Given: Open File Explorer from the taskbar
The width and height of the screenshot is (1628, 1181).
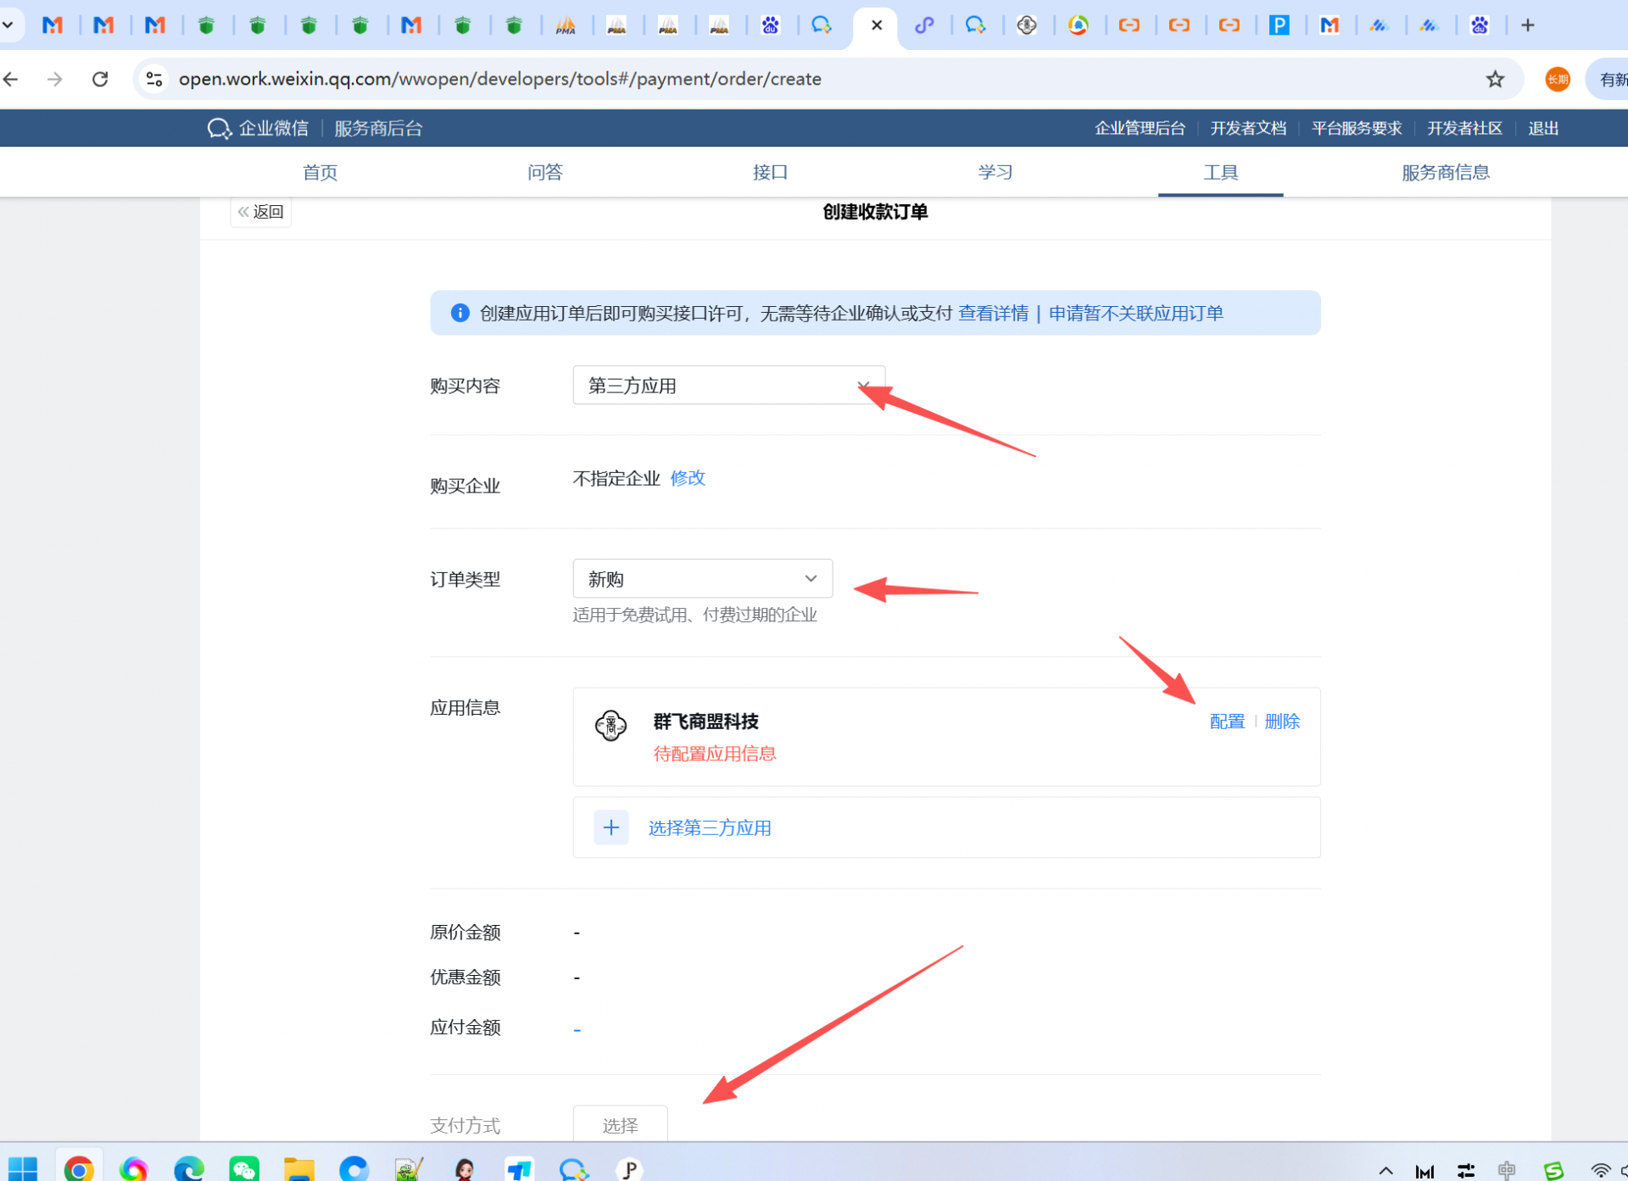Looking at the screenshot, I should (298, 1169).
